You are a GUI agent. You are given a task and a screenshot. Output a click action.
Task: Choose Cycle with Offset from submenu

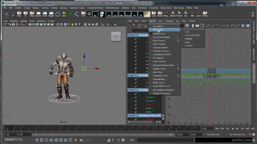(192, 35)
